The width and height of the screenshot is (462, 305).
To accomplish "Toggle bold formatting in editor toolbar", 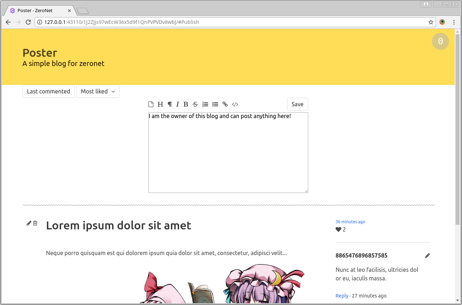I will 186,104.
